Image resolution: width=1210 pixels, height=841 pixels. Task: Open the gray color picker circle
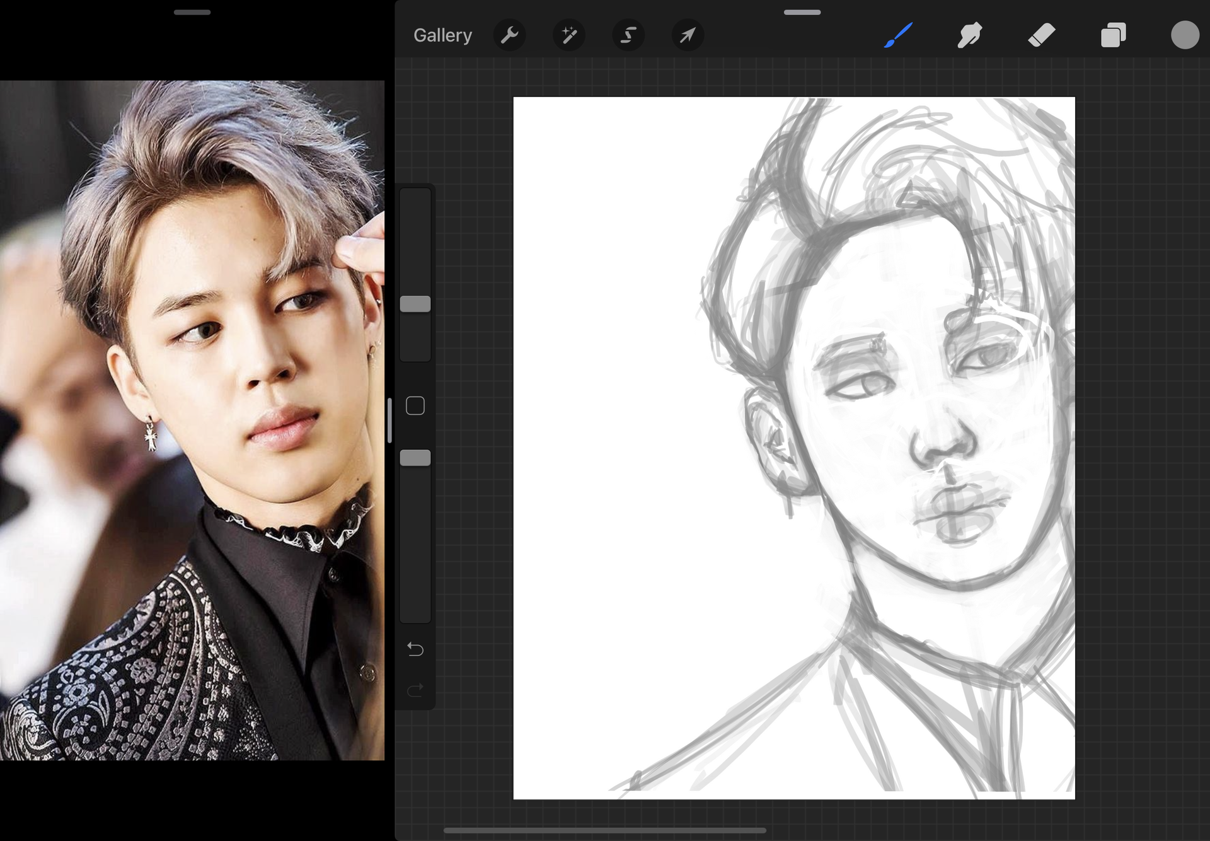pyautogui.click(x=1185, y=35)
